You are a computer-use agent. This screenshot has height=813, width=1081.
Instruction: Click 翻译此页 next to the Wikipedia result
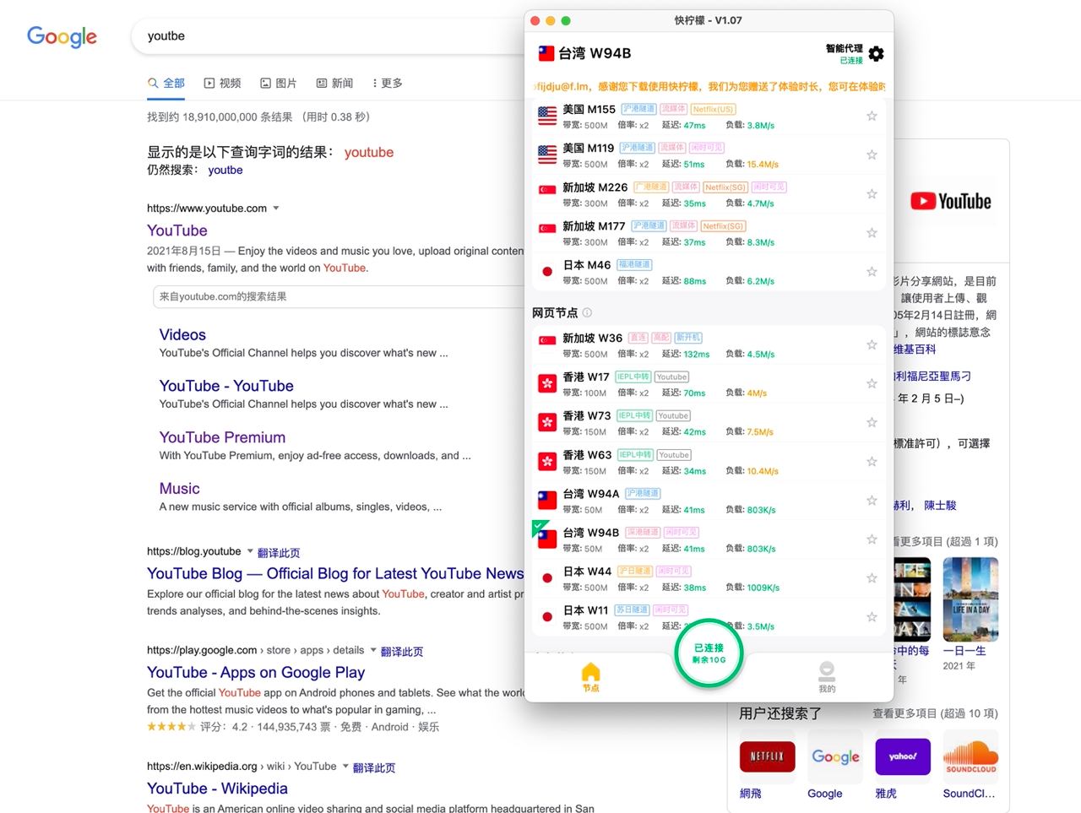coord(374,767)
